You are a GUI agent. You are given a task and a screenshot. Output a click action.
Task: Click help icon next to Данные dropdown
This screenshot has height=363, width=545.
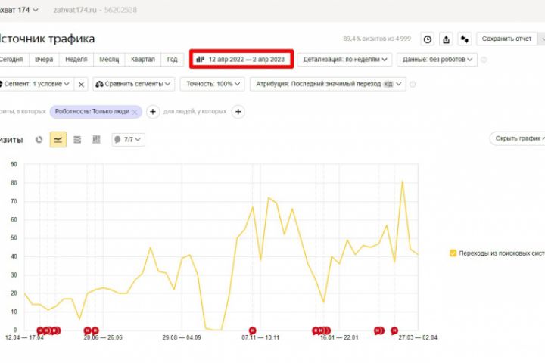point(484,60)
